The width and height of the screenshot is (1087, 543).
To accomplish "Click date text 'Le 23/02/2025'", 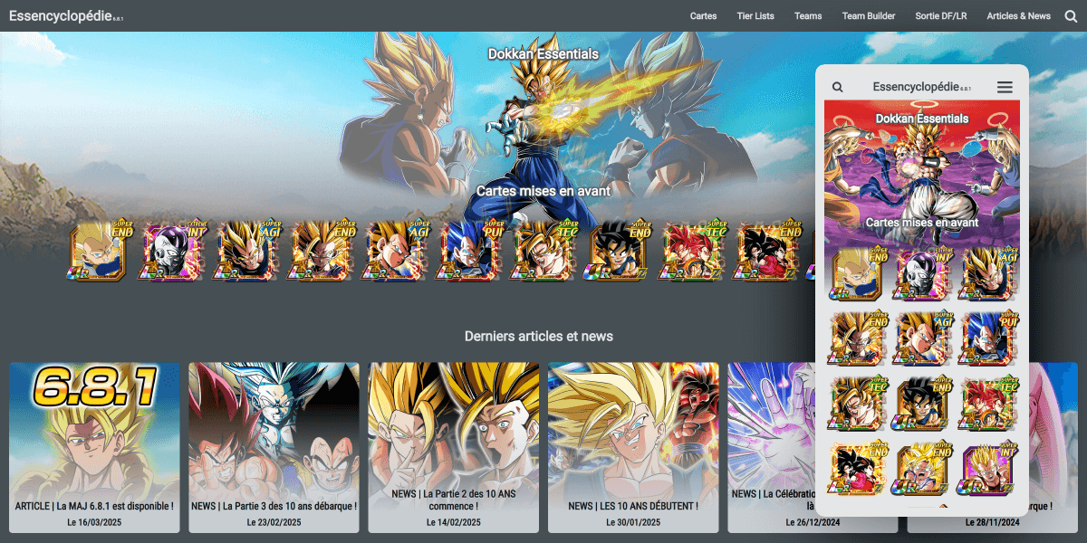I will pos(274,522).
